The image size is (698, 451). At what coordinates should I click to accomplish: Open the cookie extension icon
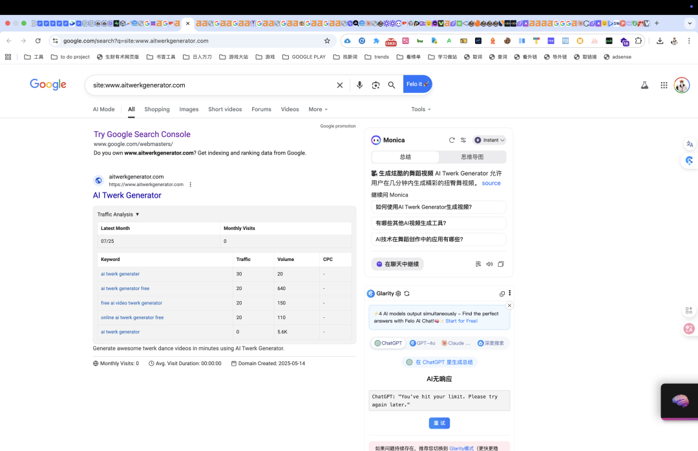click(507, 41)
